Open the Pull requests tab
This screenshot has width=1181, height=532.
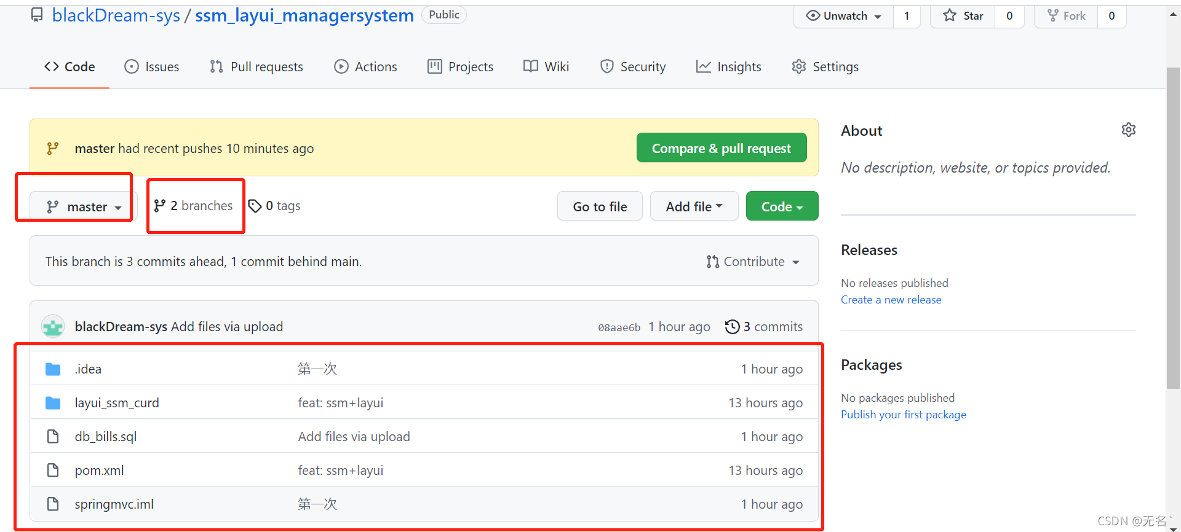(x=256, y=67)
